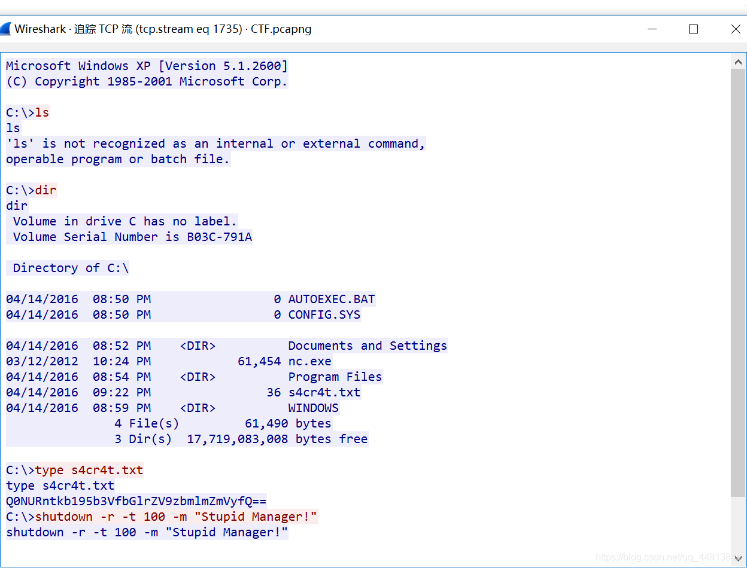Click the WINDOWS directory entry
Screen dimensions: 747x568
pos(172,408)
